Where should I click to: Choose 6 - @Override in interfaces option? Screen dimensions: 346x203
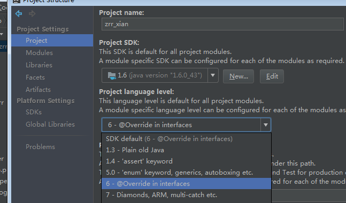[186, 184]
